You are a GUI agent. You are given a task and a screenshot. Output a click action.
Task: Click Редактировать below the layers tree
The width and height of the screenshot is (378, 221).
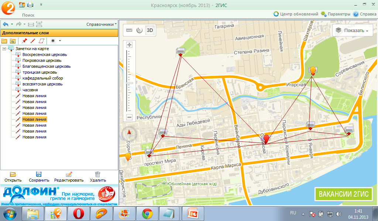click(69, 177)
